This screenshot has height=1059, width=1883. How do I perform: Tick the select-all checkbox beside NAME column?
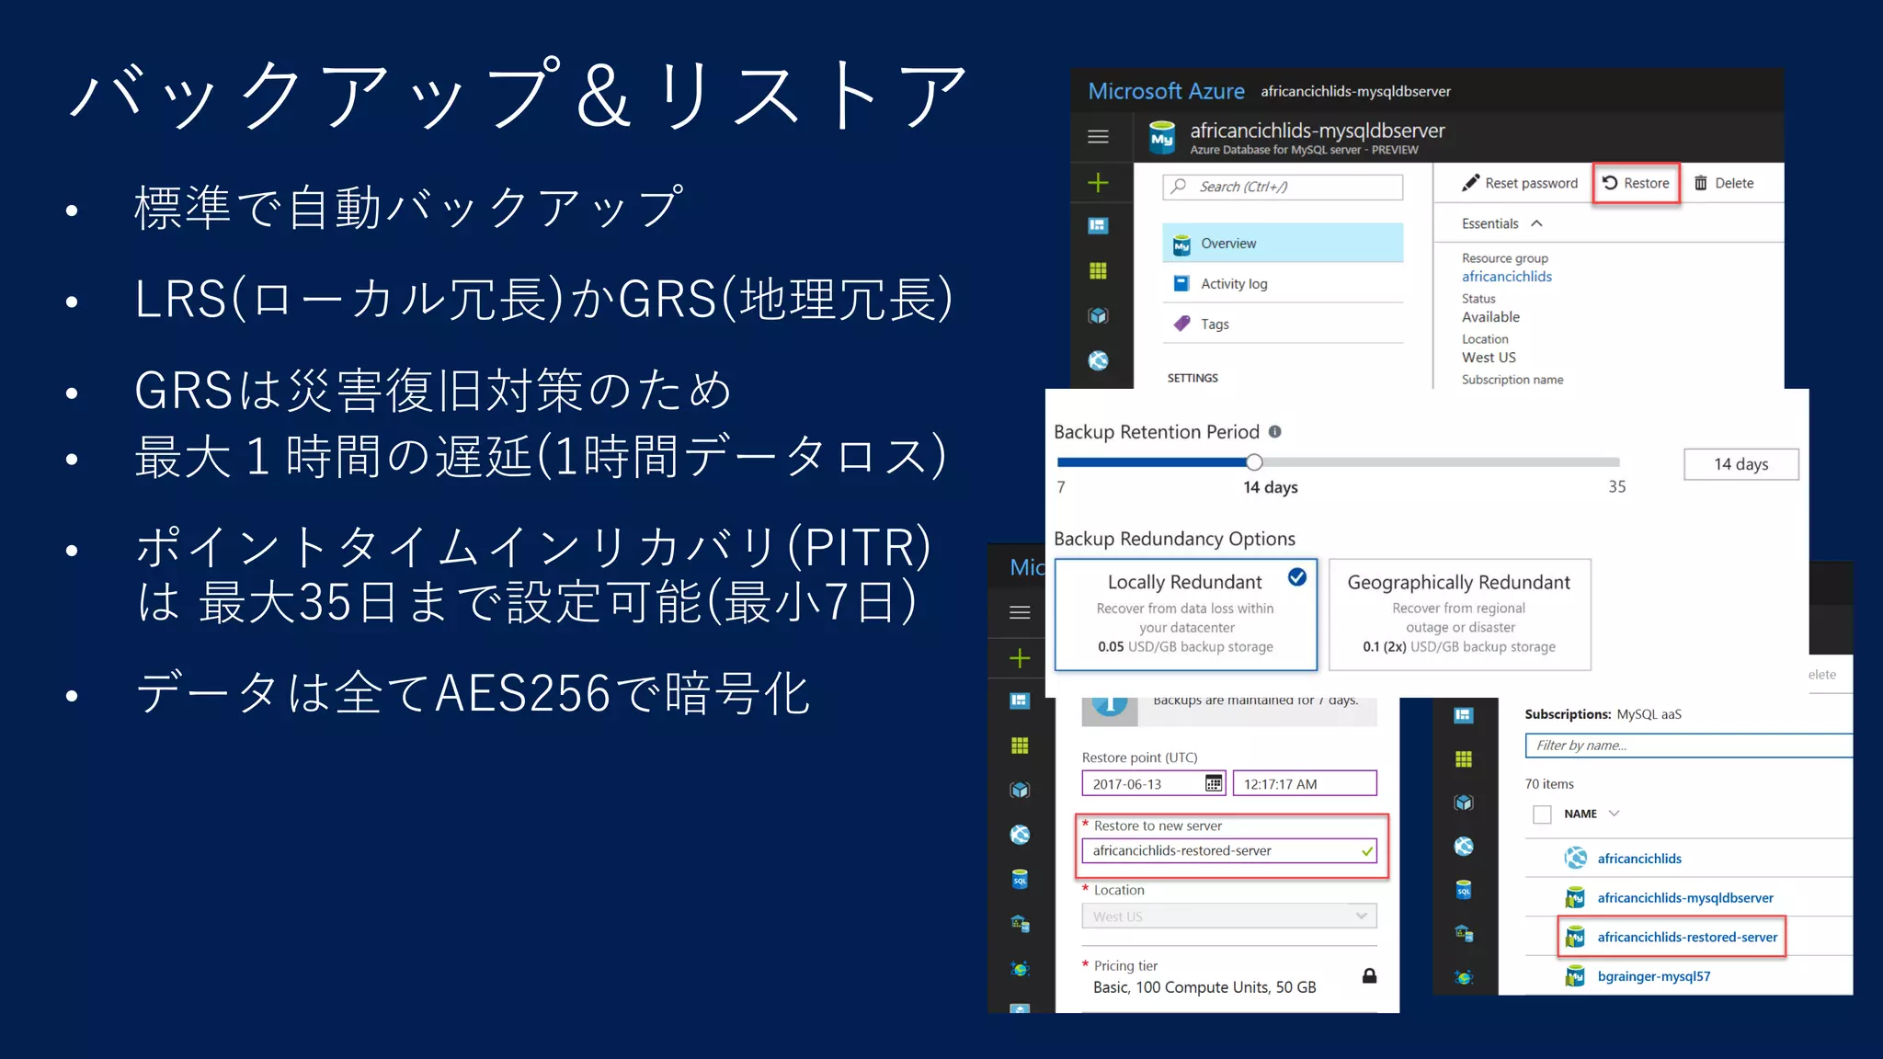click(x=1542, y=814)
